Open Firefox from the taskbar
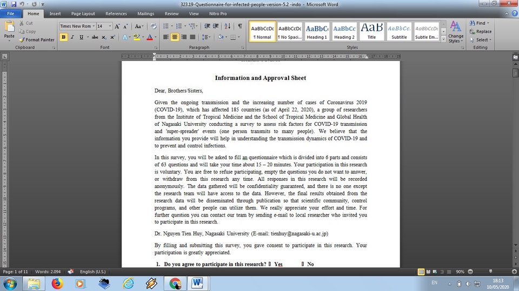This screenshot has height=291, width=519. (57, 283)
